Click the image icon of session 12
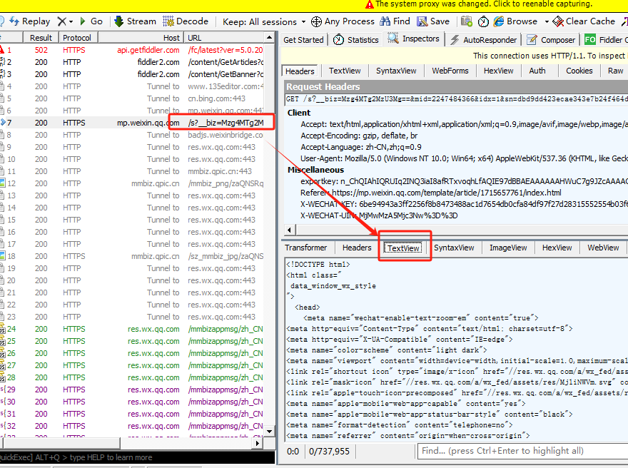The image size is (628, 468). [2, 183]
